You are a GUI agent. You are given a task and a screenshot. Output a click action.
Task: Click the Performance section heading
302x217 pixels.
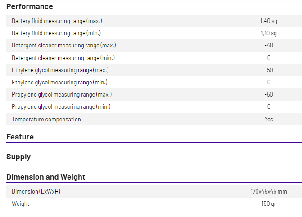point(29,7)
